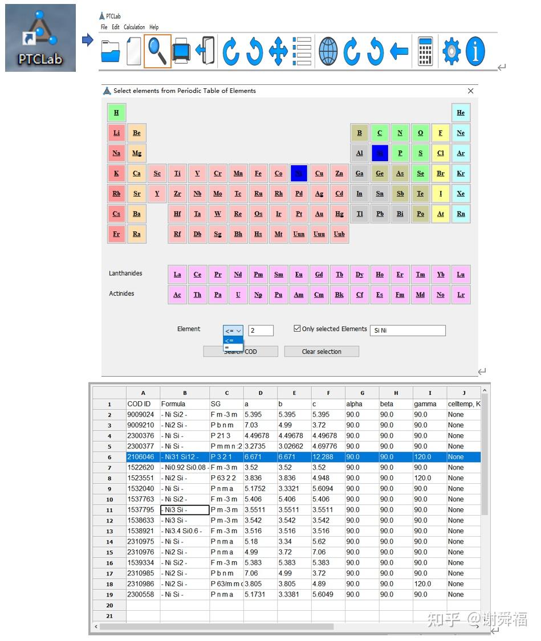The image size is (541, 641).
Task: Select Carbon (C) element
Action: 380,133
